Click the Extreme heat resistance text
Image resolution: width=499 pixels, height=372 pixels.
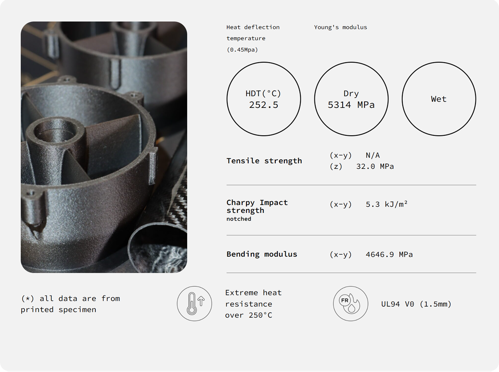coord(253,304)
